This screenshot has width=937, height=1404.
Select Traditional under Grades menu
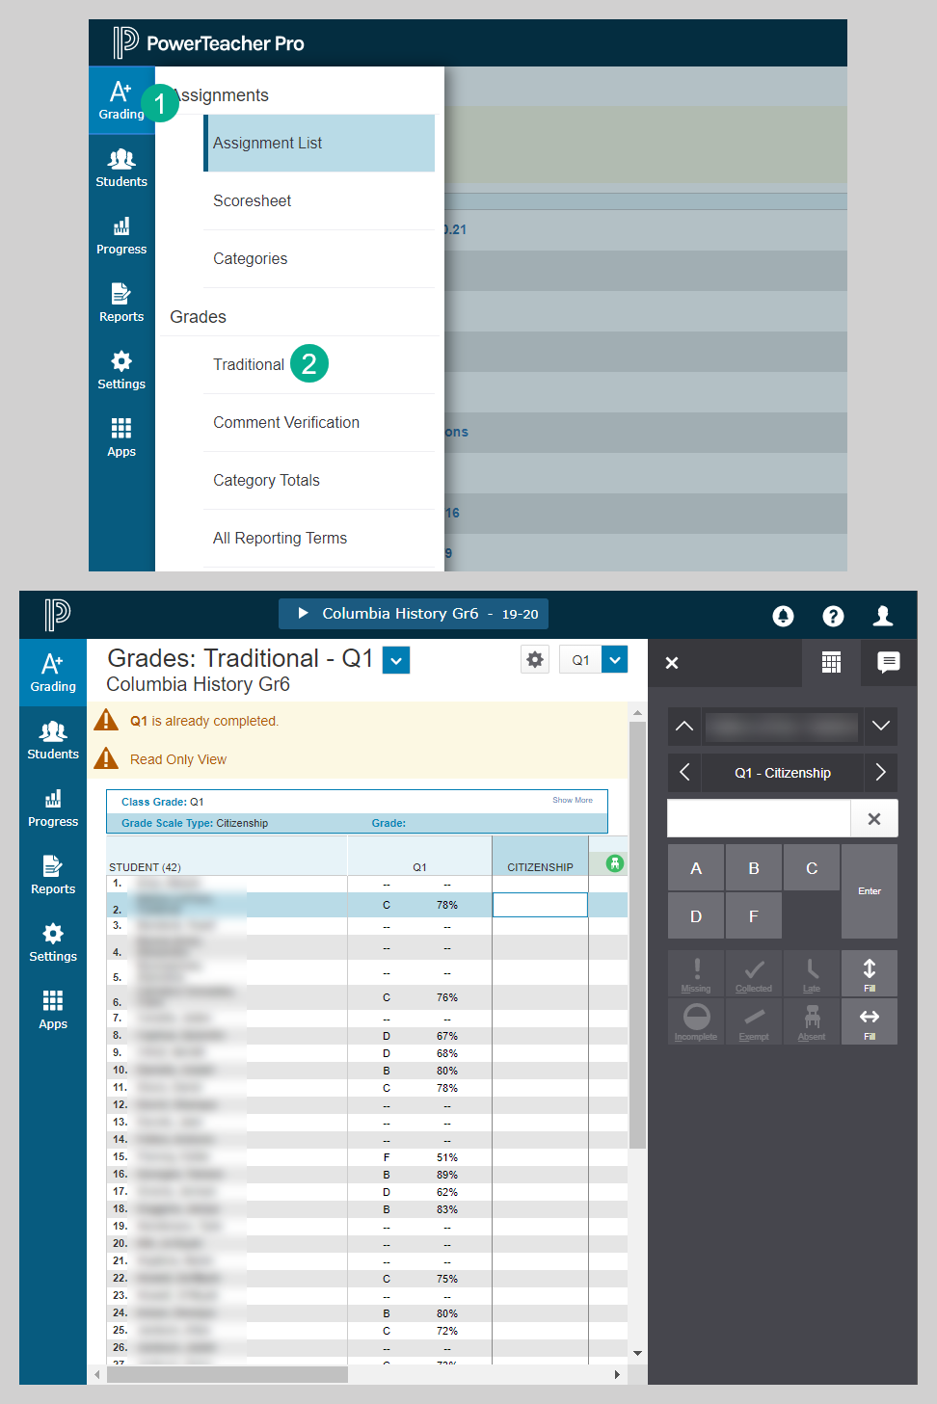click(x=249, y=364)
